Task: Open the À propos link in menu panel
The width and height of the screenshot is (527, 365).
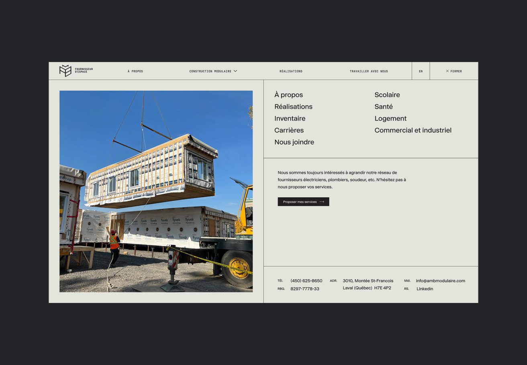Action: click(x=288, y=95)
